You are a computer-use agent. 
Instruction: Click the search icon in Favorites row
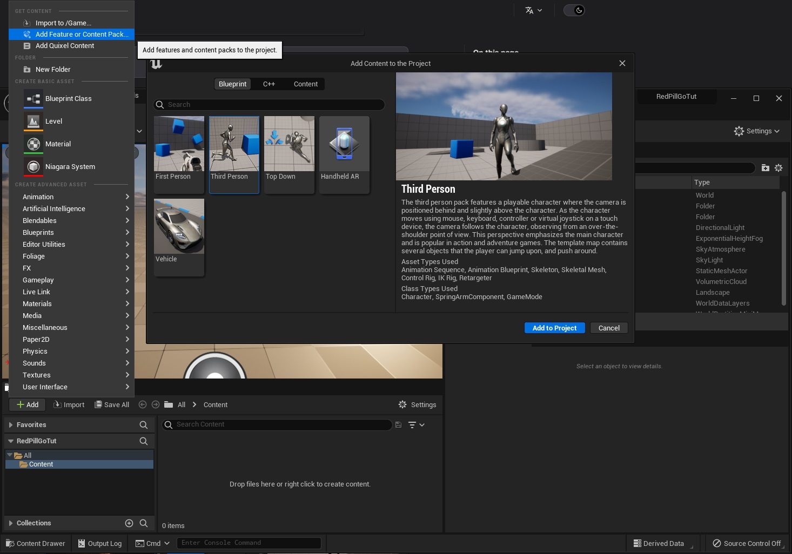143,425
